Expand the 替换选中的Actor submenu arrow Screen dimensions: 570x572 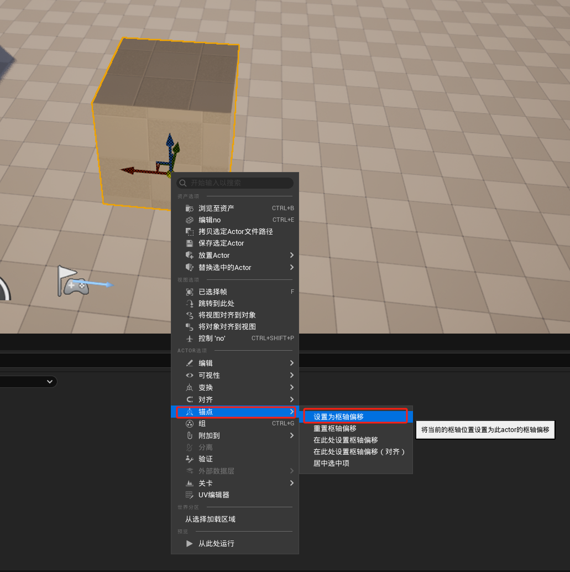(x=291, y=268)
